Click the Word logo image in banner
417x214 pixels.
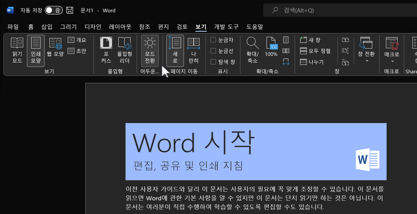368,160
